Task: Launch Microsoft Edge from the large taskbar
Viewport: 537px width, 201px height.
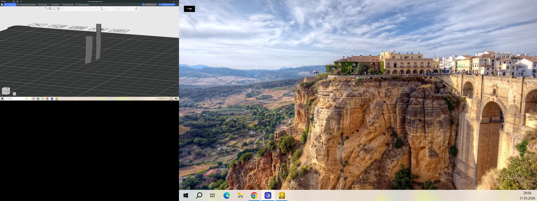Action: coord(227,195)
